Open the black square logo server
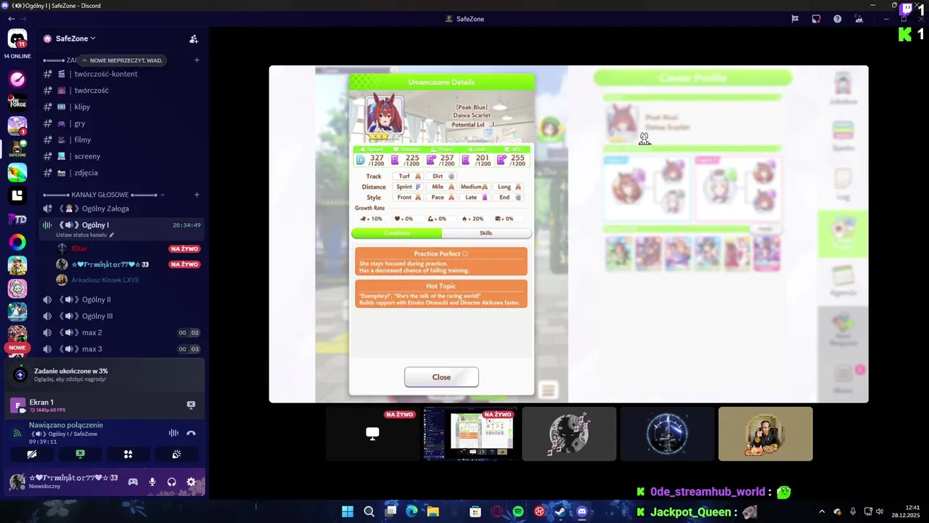The width and height of the screenshot is (929, 523). point(17,195)
